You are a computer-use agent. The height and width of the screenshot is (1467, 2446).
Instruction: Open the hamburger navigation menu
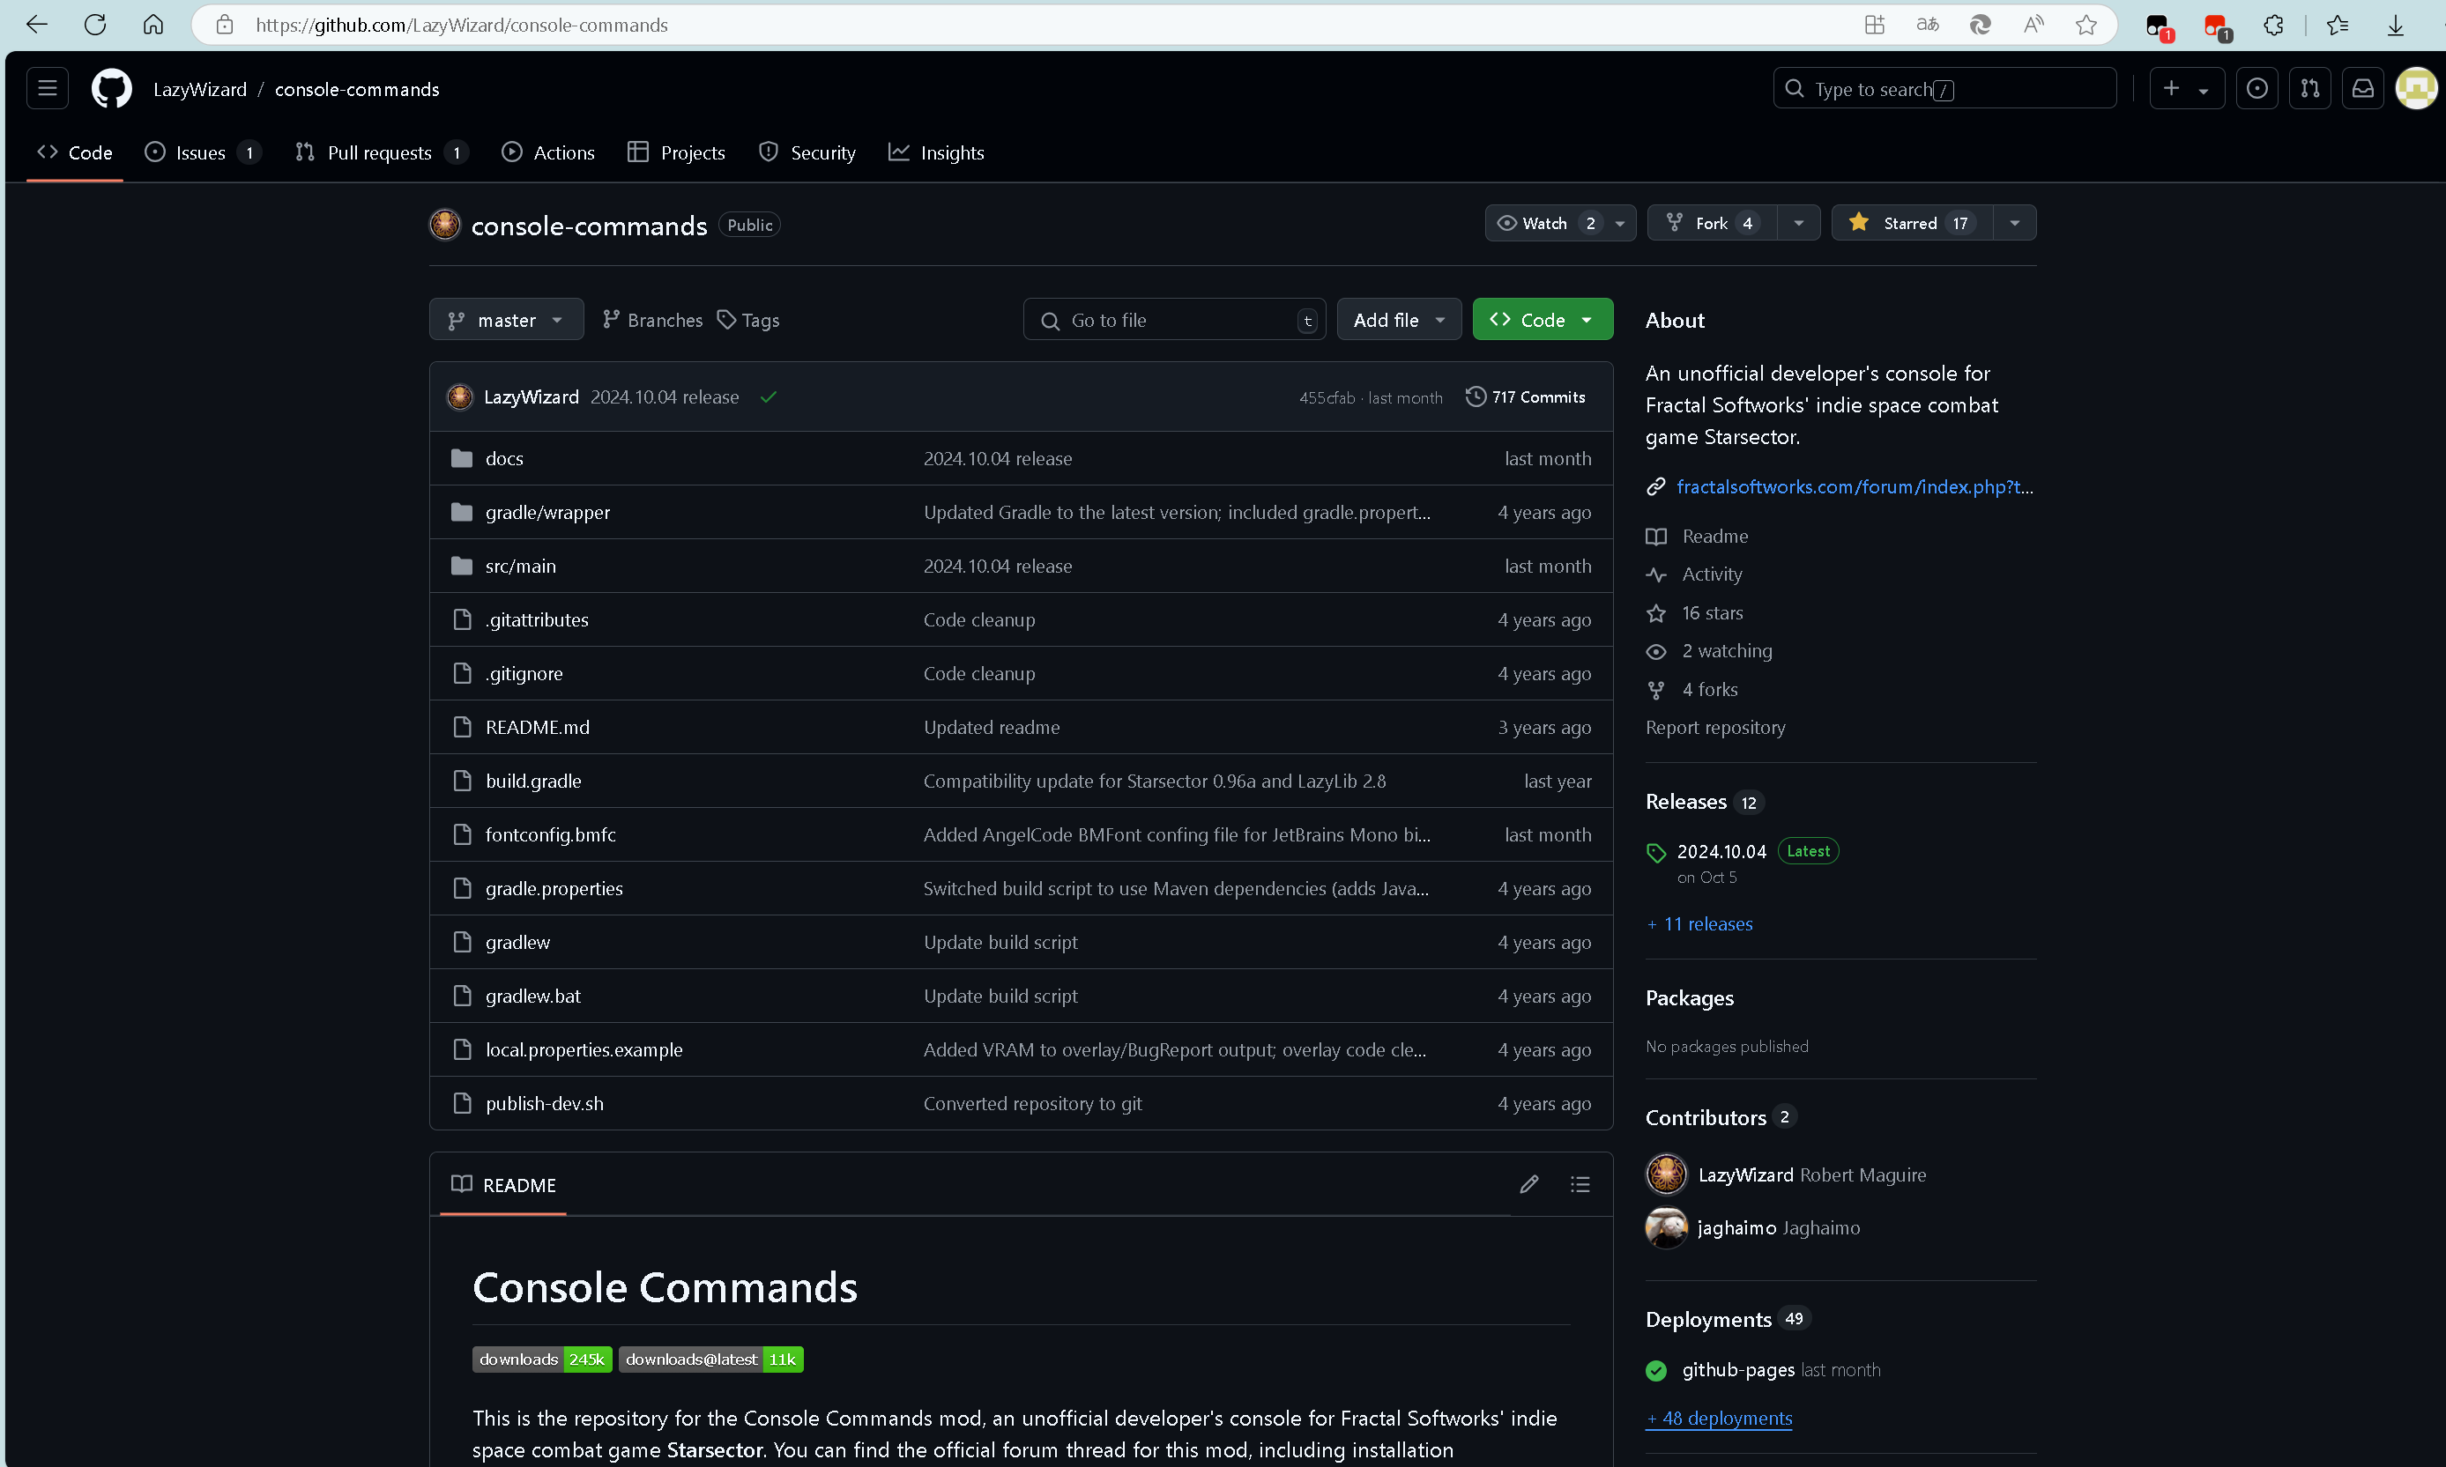click(x=47, y=89)
